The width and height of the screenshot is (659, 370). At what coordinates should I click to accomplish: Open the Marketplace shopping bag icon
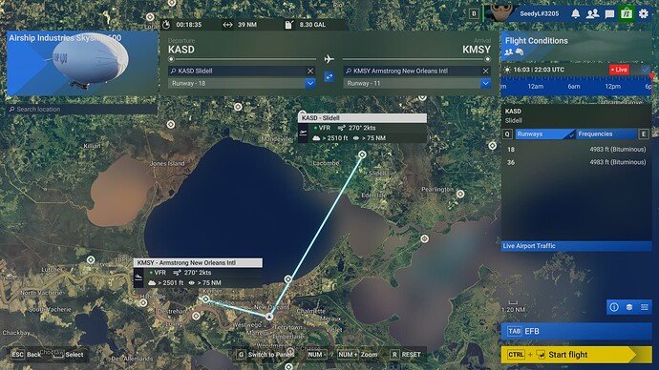click(627, 14)
